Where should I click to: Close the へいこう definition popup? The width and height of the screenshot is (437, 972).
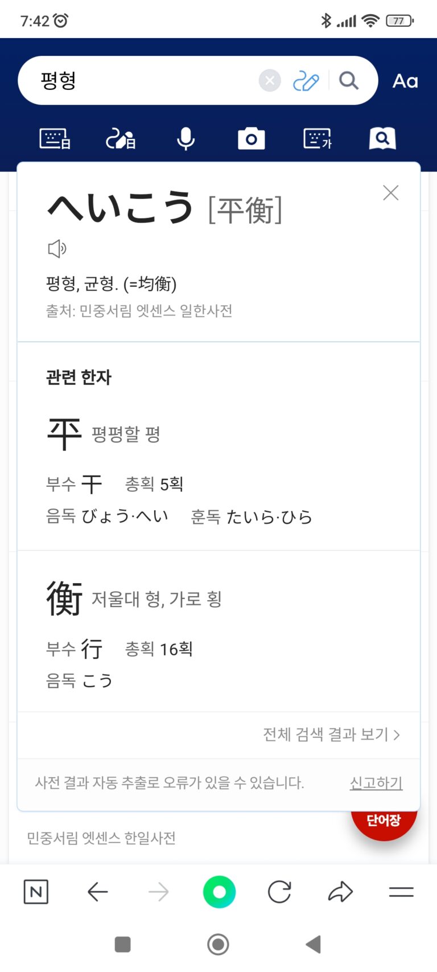[390, 193]
